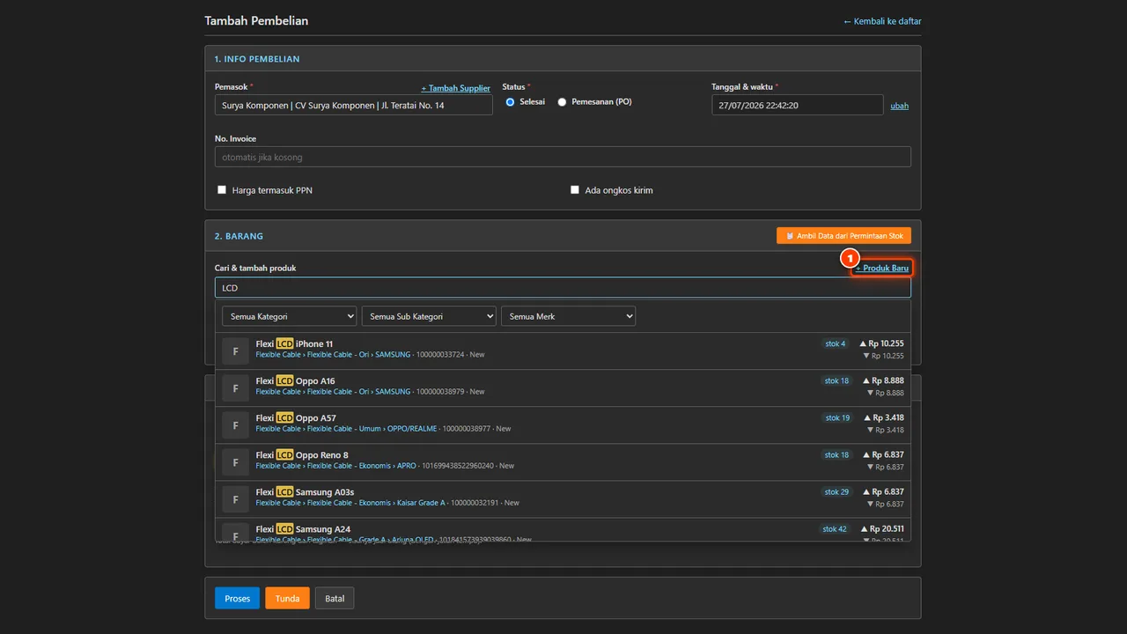
Task: Click the Proses button
Action: (x=237, y=599)
